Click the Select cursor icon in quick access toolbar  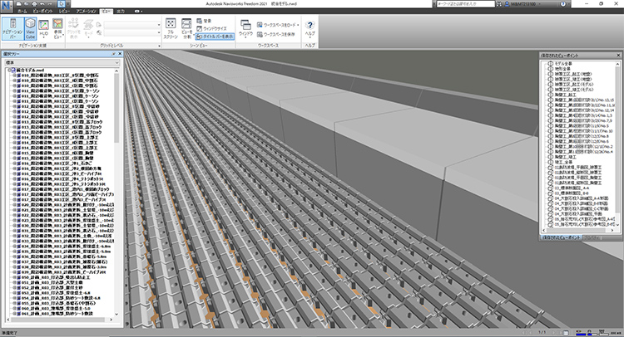click(x=62, y=3)
